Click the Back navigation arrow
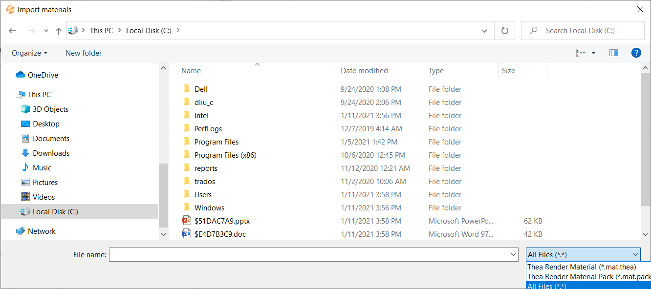The image size is (651, 289). [13, 31]
